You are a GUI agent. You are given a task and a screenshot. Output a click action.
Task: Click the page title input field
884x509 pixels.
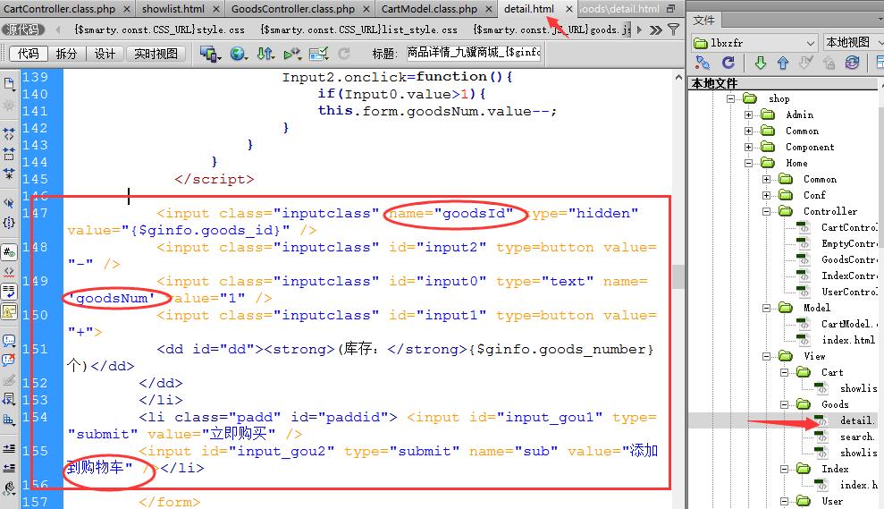pos(473,53)
